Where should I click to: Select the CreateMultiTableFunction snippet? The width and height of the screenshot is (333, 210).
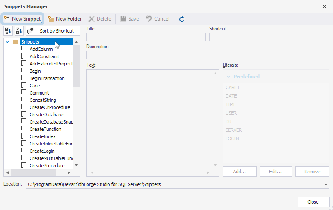point(51,158)
